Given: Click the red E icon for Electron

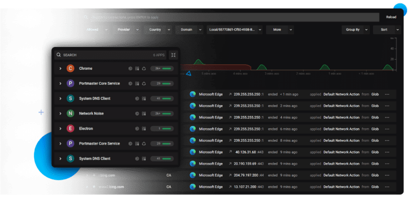Looking at the screenshot, I should click(70, 129).
